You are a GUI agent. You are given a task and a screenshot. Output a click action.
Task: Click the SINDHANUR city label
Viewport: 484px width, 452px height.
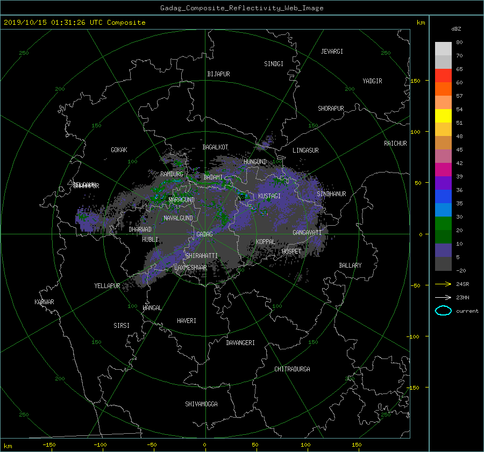331,194
